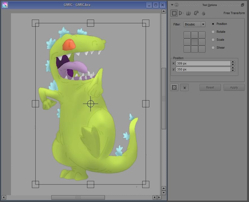
Task: Click the horizontal scrollbar thumb
Action: point(78,197)
